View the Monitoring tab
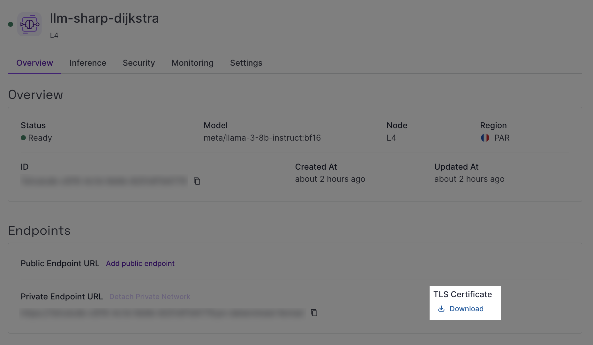The width and height of the screenshot is (593, 345). click(x=192, y=63)
